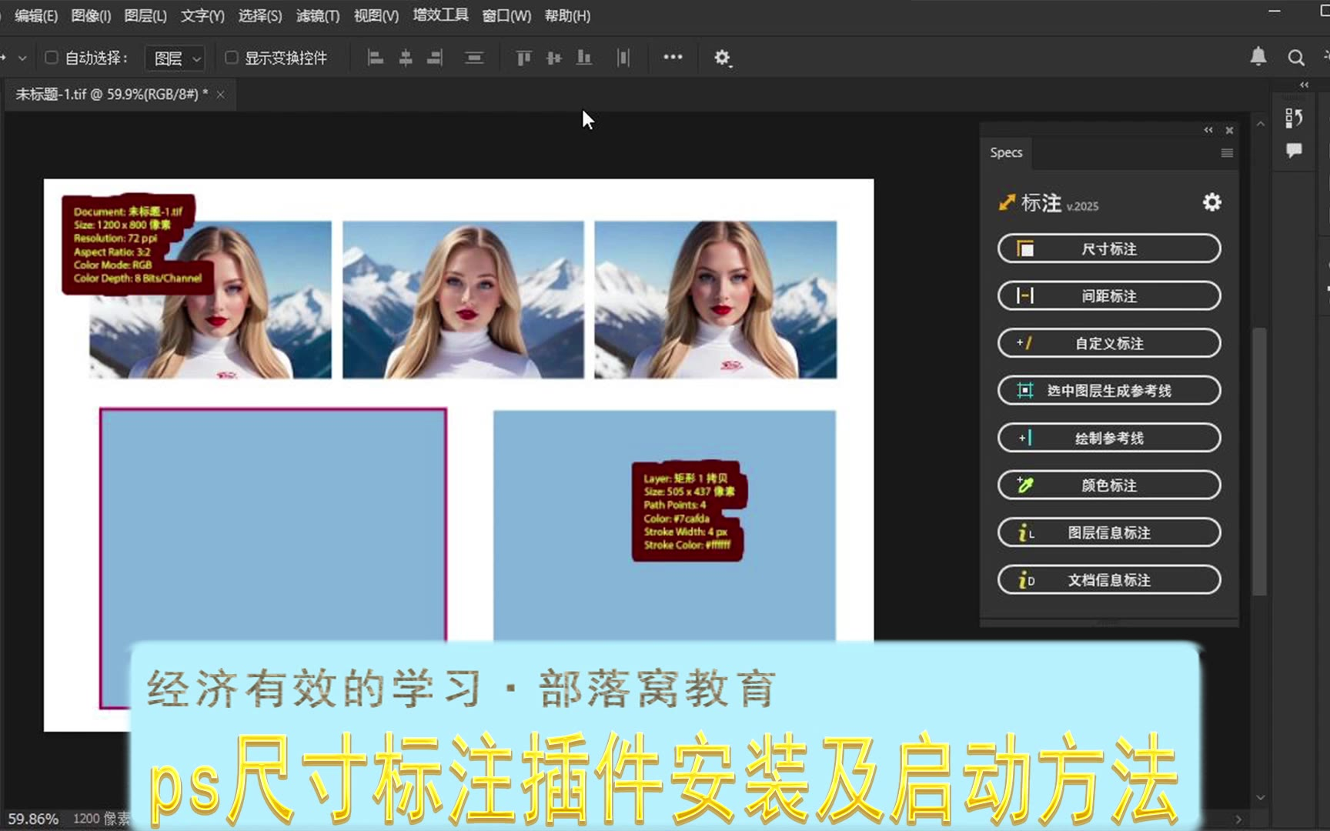Image resolution: width=1330 pixels, height=831 pixels.
Task: Open the 滤镜(T) menu
Action: click(x=318, y=15)
